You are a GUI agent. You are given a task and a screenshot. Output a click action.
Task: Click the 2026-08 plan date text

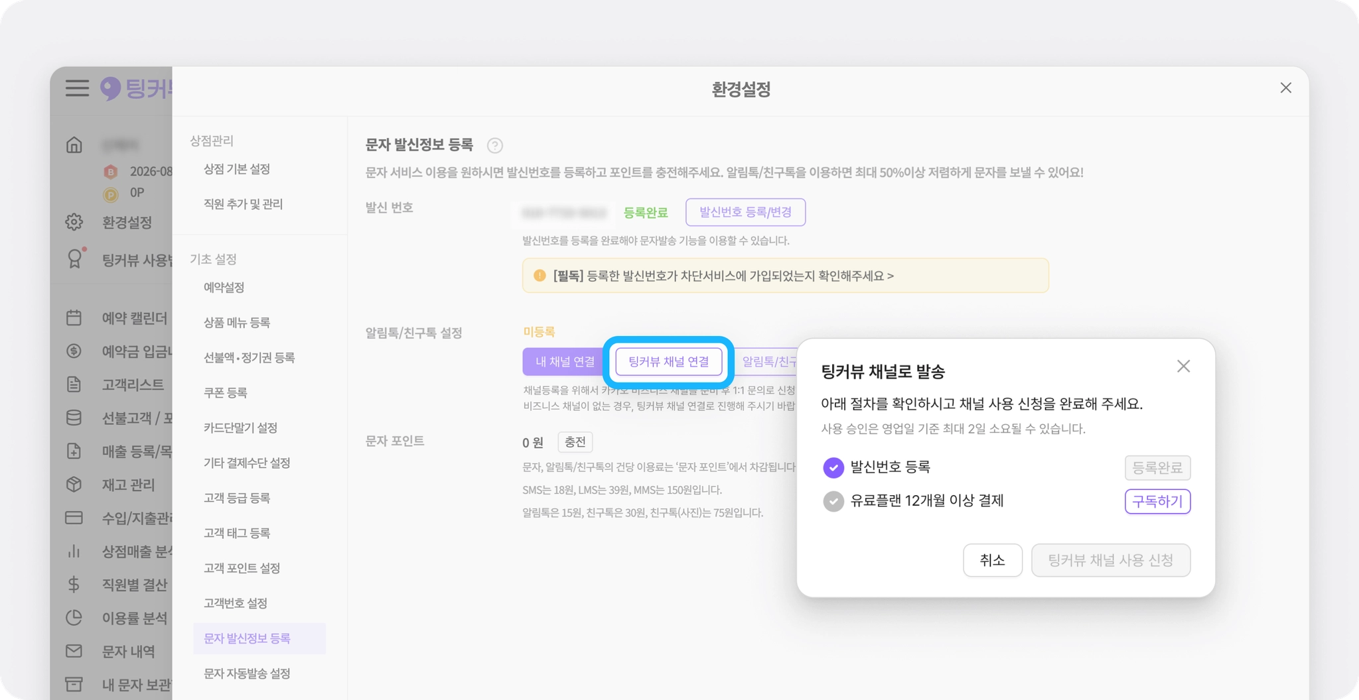[151, 172]
